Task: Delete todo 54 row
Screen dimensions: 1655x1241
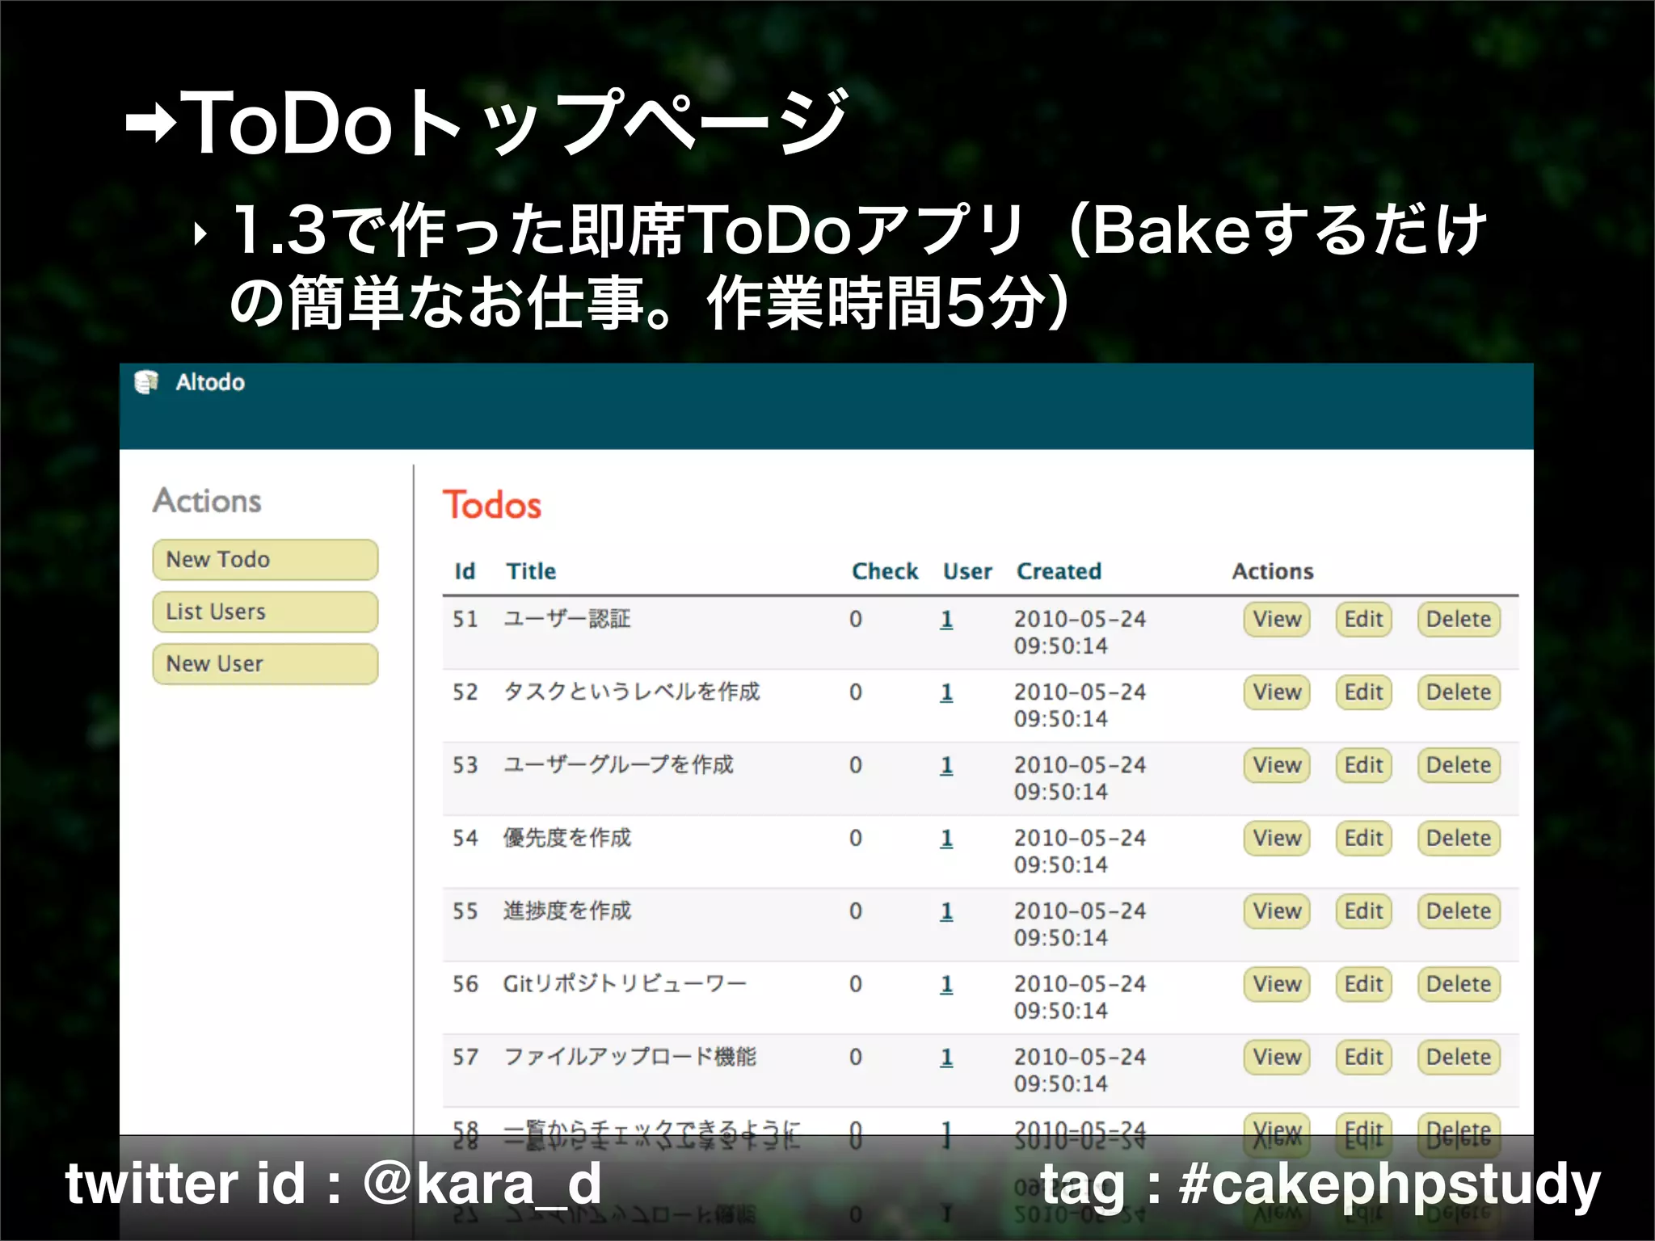Action: [x=1459, y=838]
